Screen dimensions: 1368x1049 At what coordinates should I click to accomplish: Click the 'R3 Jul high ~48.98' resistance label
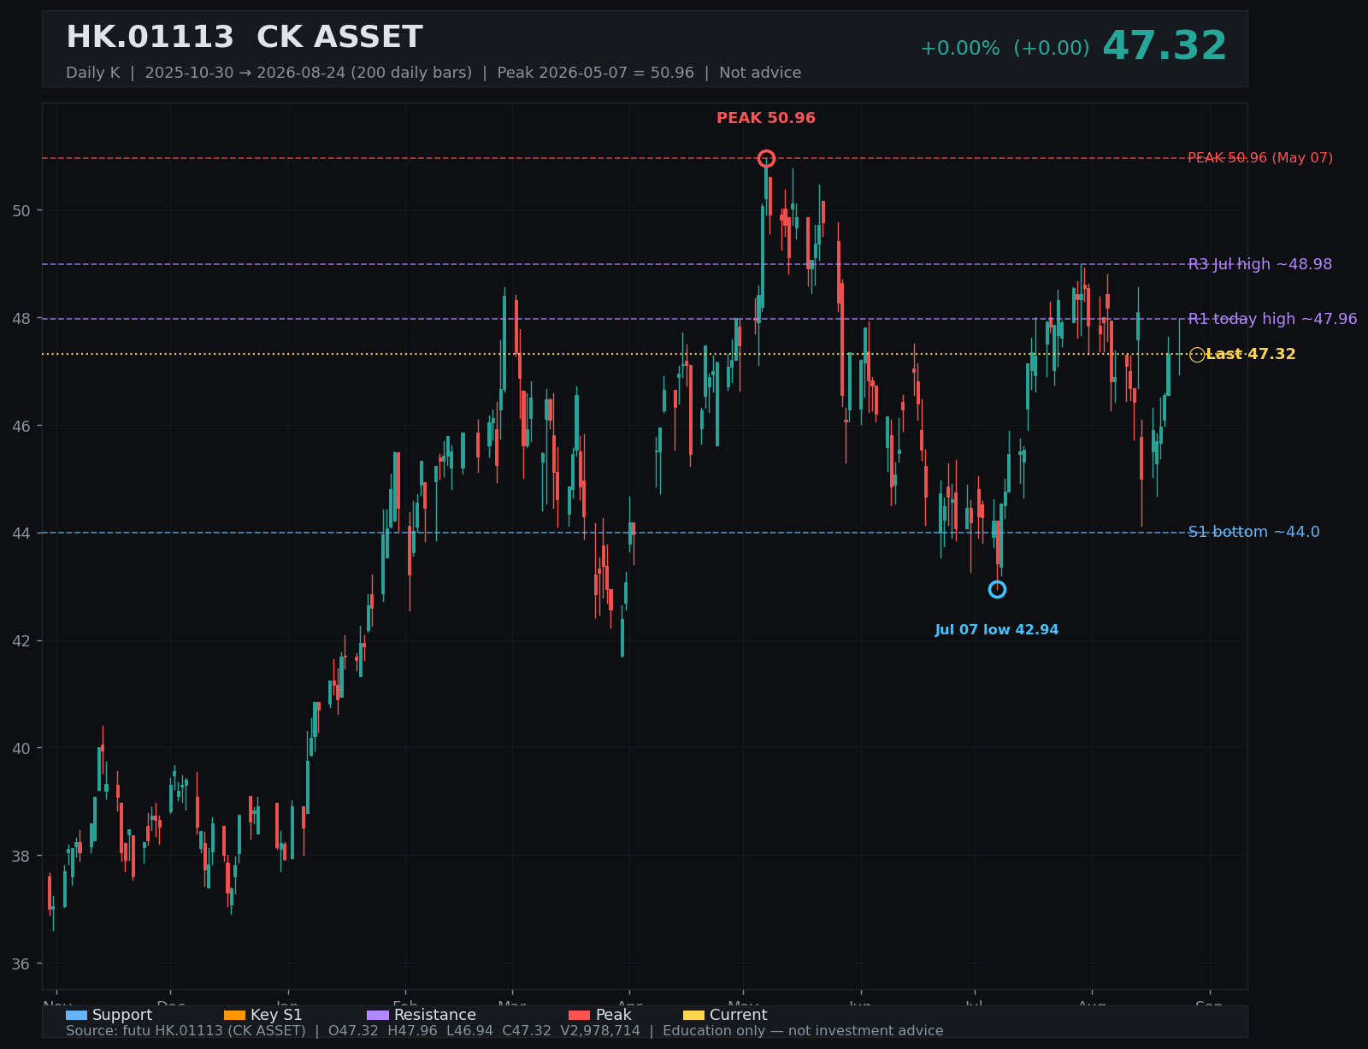1260,265
